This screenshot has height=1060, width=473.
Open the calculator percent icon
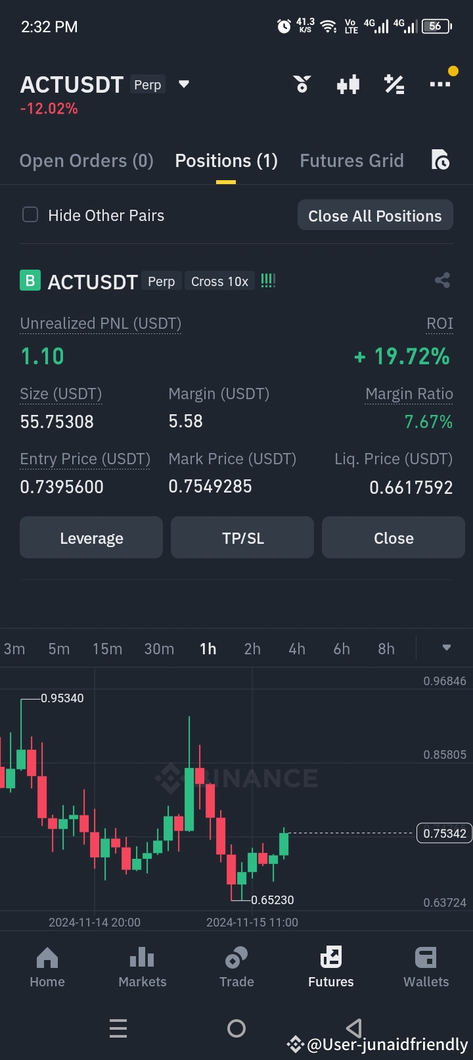tap(394, 84)
